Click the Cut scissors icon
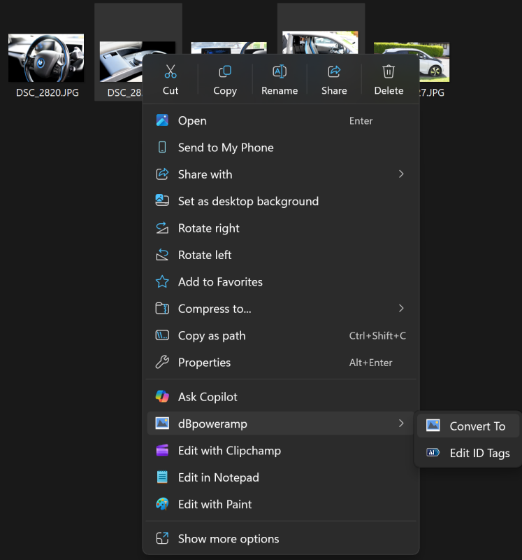 pos(171,72)
